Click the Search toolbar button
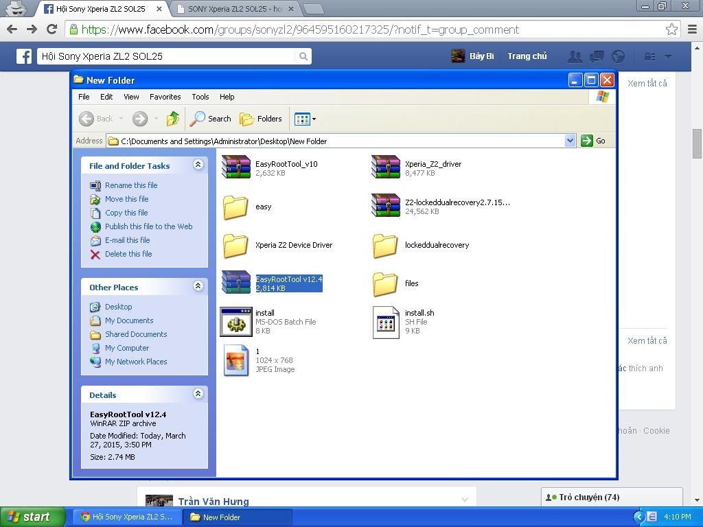 click(210, 119)
